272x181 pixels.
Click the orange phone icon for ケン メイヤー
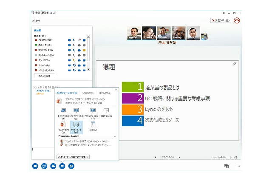click(74, 60)
